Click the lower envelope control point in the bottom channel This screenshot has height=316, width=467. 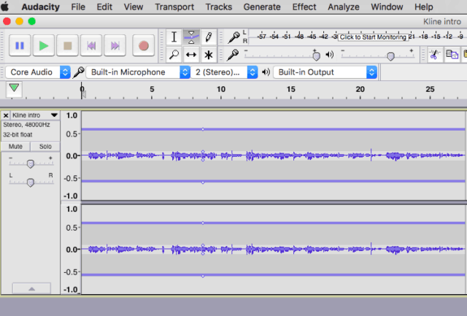(x=203, y=276)
